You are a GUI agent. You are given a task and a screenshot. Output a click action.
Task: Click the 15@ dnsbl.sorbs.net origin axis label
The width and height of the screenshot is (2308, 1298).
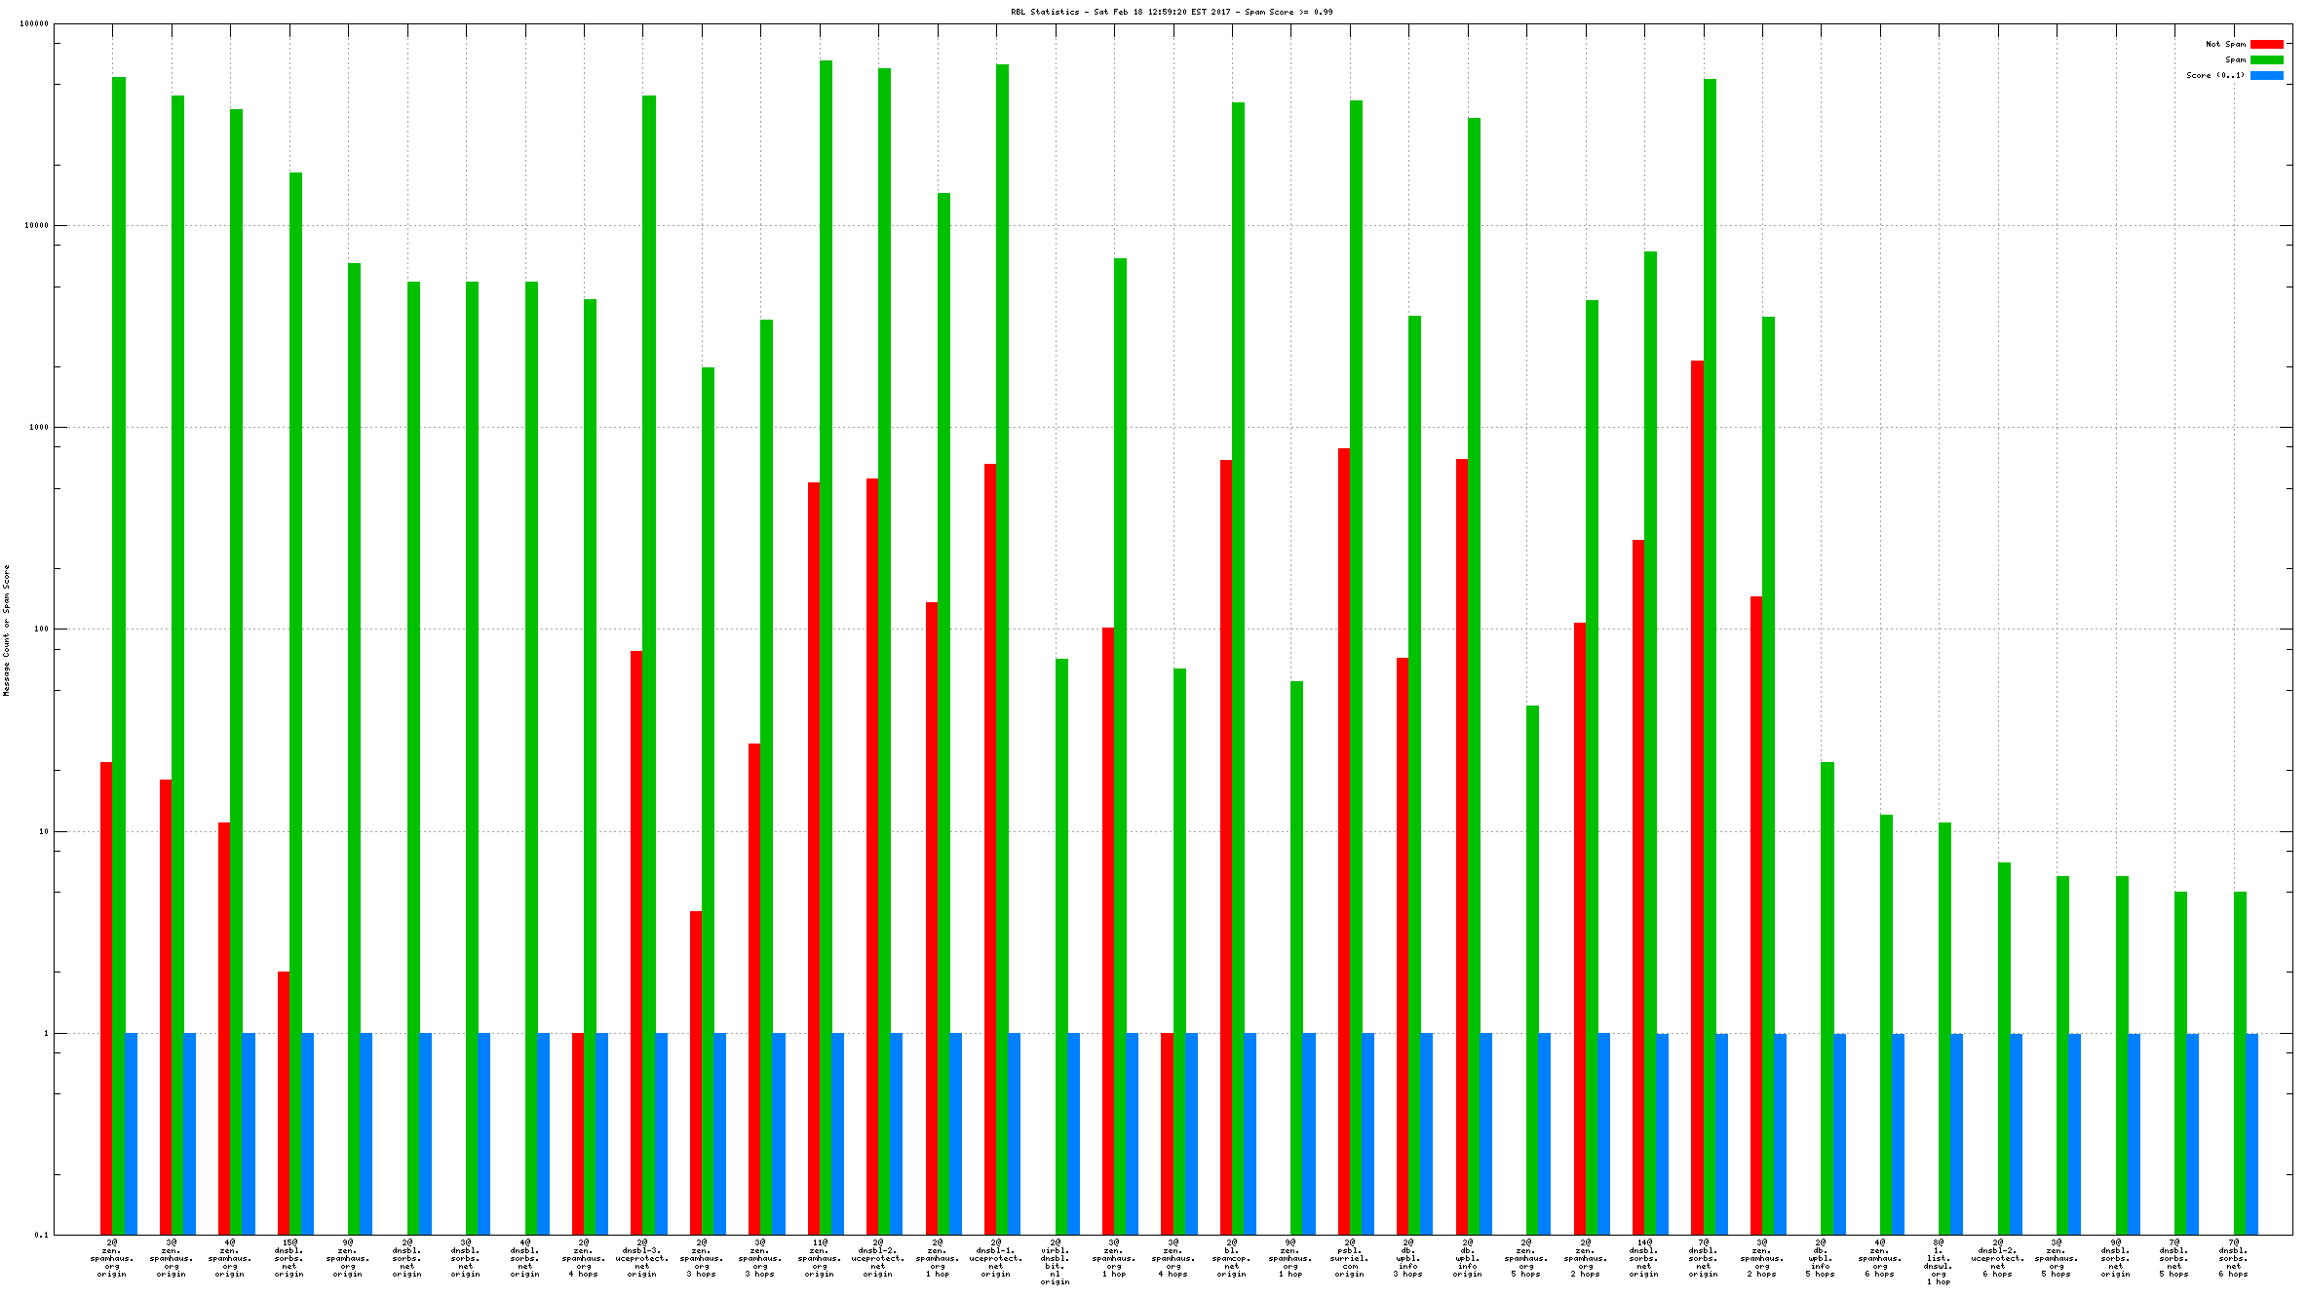[289, 1258]
